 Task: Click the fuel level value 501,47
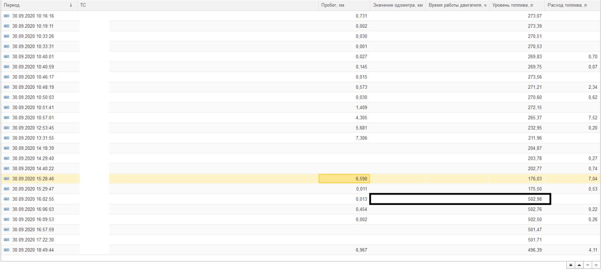(x=535, y=229)
